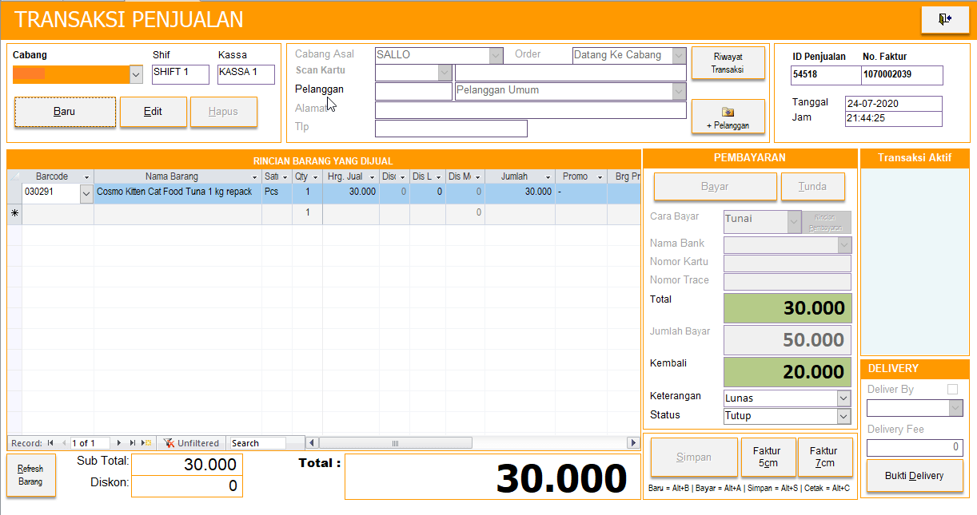
Task: Print using Faktur 5cm button
Action: click(768, 457)
